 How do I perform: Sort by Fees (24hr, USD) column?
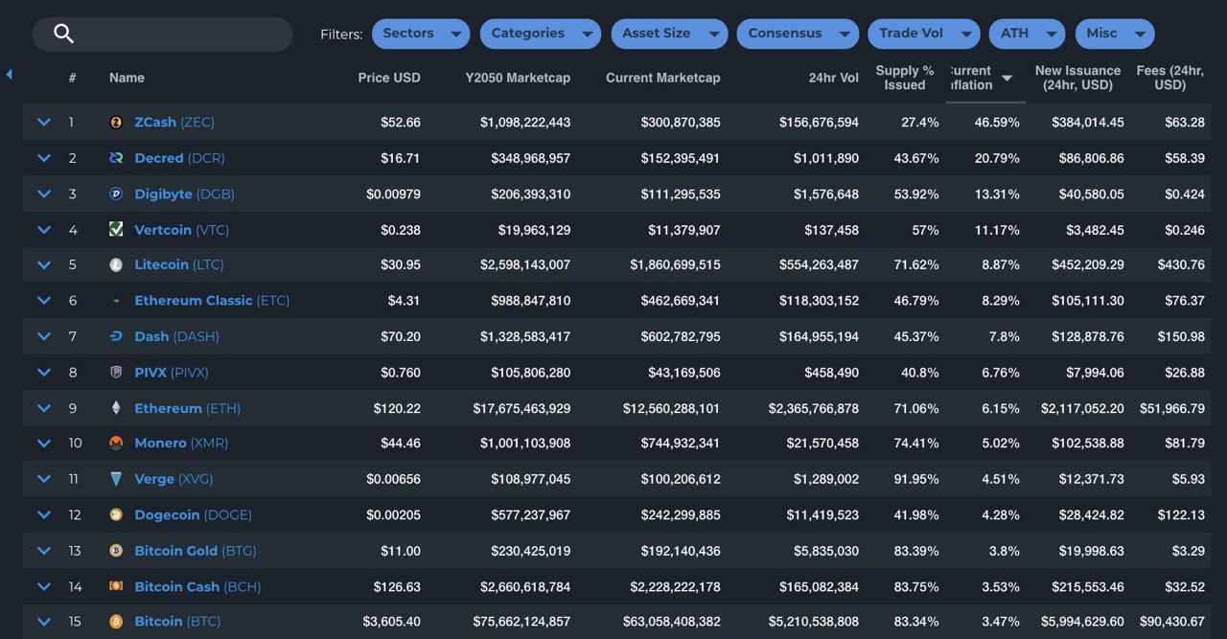pos(1170,78)
